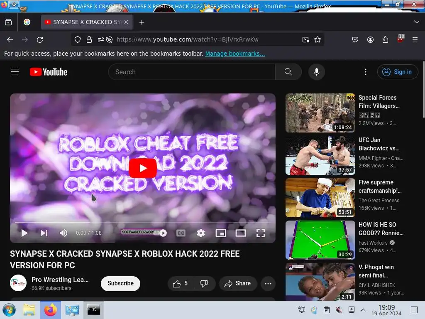Open Firefox application hamburger menu
This screenshot has width=425, height=319.
coord(415,39)
